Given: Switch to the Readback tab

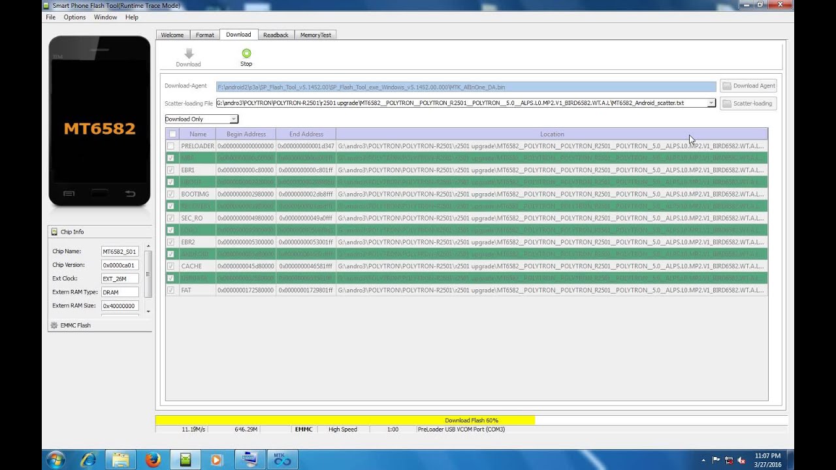Looking at the screenshot, I should click(276, 35).
